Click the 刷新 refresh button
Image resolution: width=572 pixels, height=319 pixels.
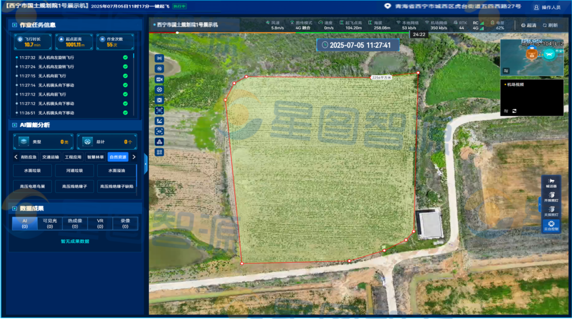(550, 25)
